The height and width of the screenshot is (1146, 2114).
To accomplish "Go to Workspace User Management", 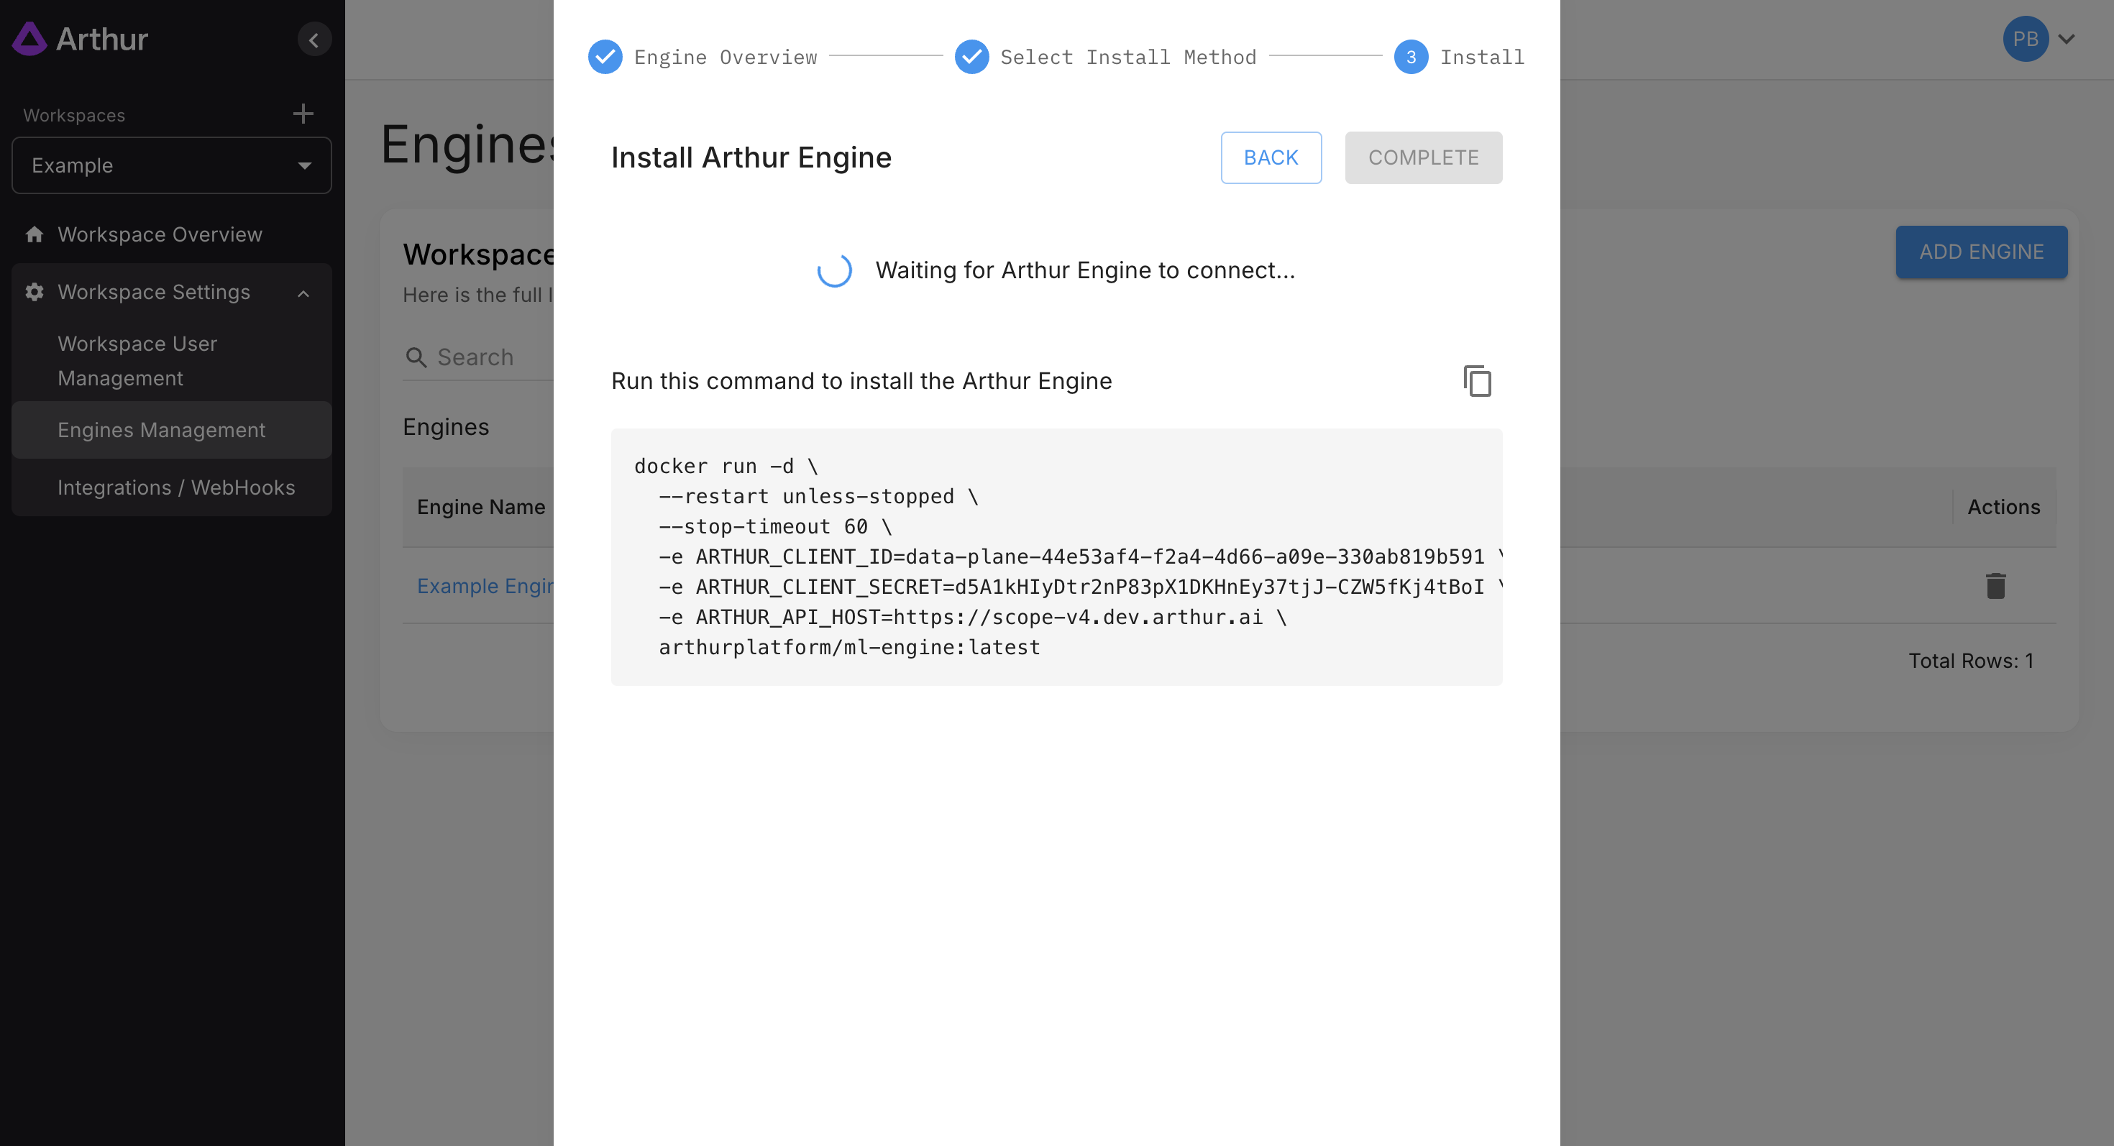I will [x=137, y=361].
